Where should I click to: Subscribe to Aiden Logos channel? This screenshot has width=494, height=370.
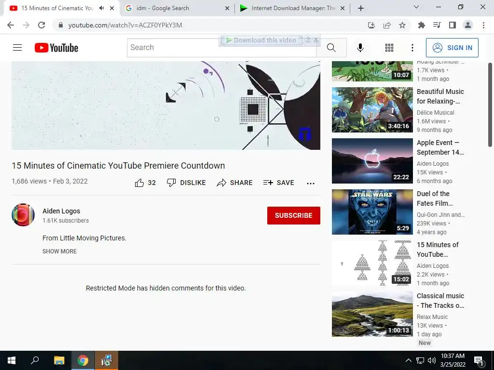[x=294, y=215]
